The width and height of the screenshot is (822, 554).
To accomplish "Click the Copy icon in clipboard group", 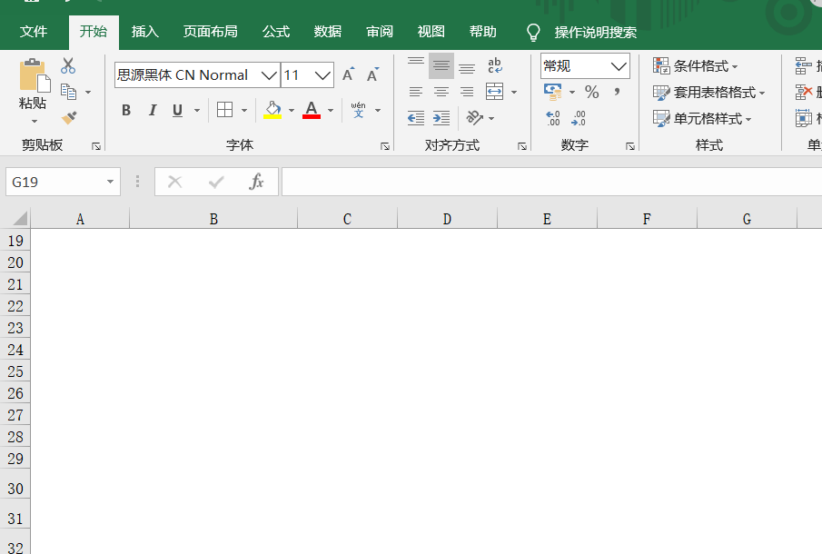I will [x=69, y=92].
